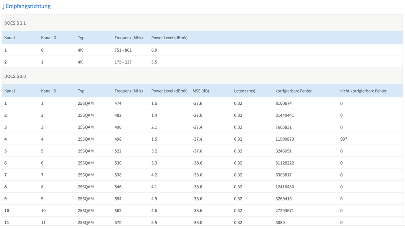The image size is (405, 228).
Task: Select the MSE value -39.0
Action: coord(197,222)
